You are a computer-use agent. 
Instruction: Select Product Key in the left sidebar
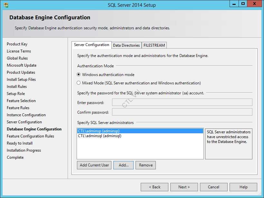pos(17,44)
